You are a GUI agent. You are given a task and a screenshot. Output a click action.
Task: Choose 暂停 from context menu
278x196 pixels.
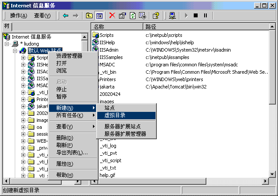click(73, 97)
